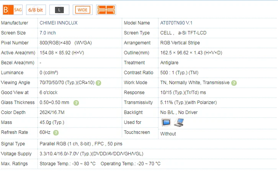Select the CHIMEI INNOLUX manufacturer value
Viewport: 278px width, 171px height.
click(59, 23)
